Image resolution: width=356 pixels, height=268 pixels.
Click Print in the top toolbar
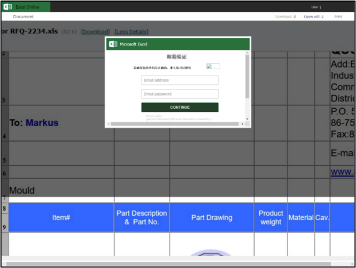click(338, 17)
